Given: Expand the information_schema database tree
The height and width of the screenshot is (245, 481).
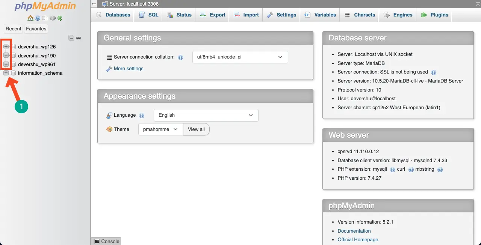Looking at the screenshot, I should (x=6, y=73).
